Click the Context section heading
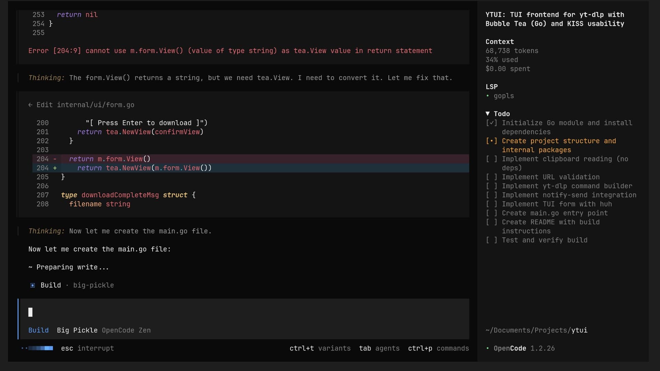This screenshot has width=660, height=371. [499, 42]
